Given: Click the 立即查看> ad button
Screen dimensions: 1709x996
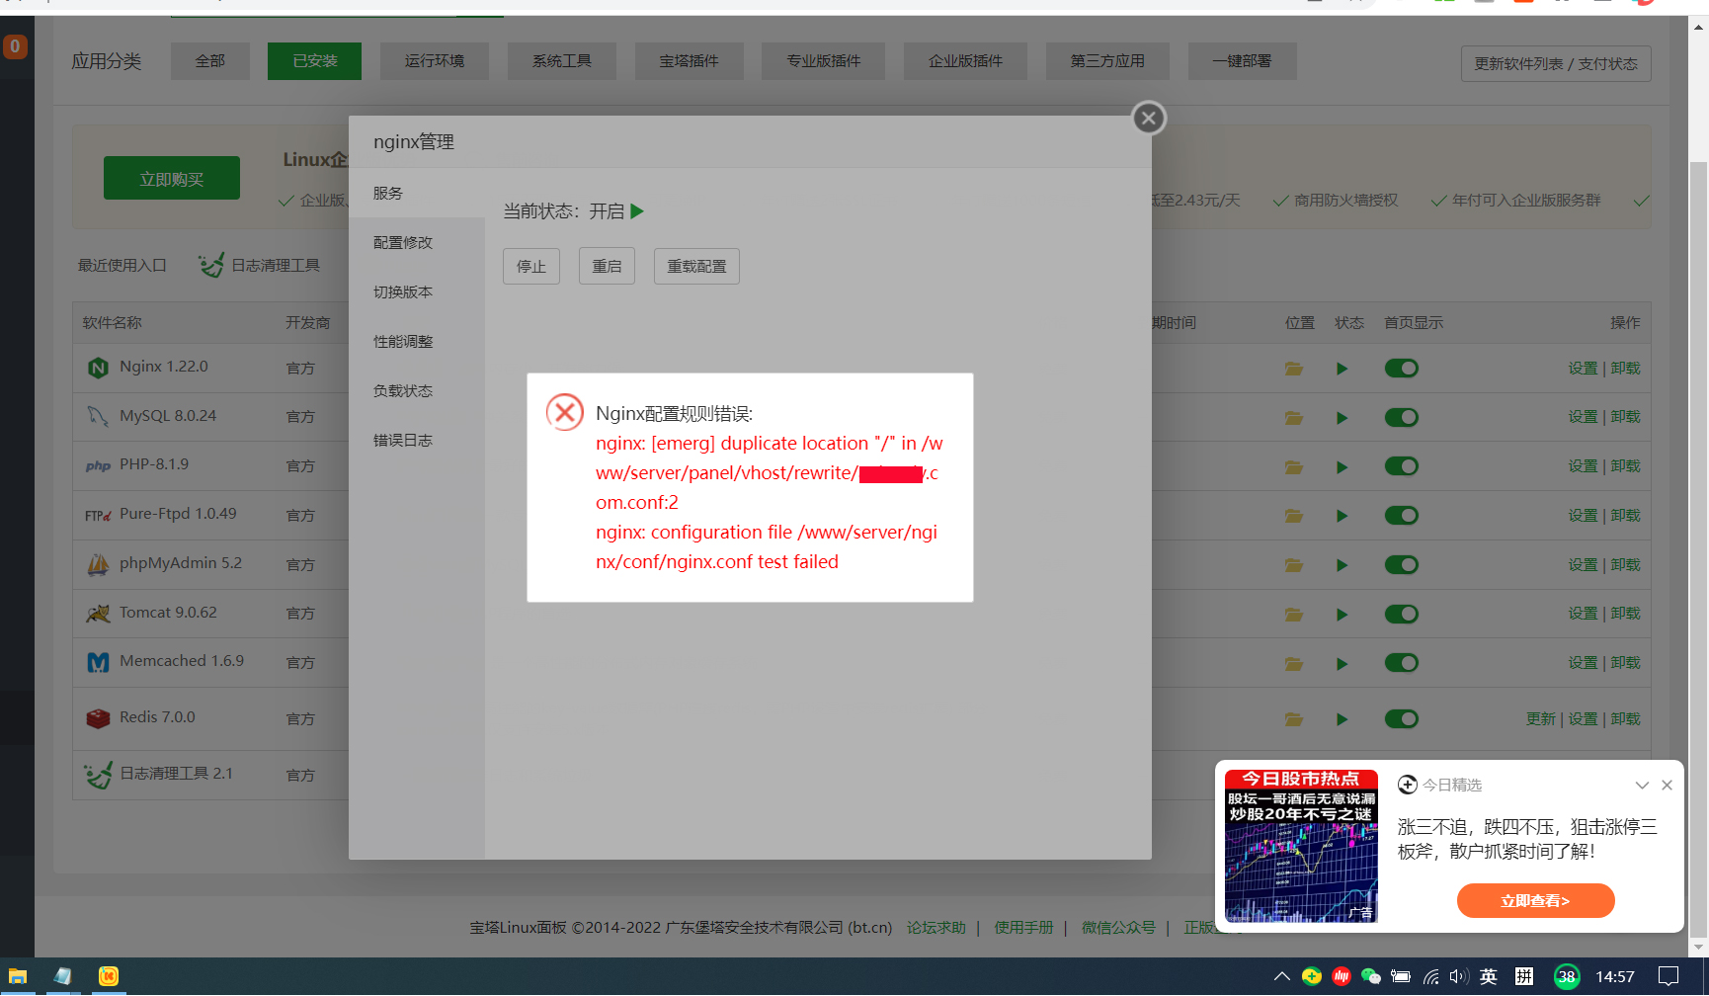Looking at the screenshot, I should [x=1535, y=900].
